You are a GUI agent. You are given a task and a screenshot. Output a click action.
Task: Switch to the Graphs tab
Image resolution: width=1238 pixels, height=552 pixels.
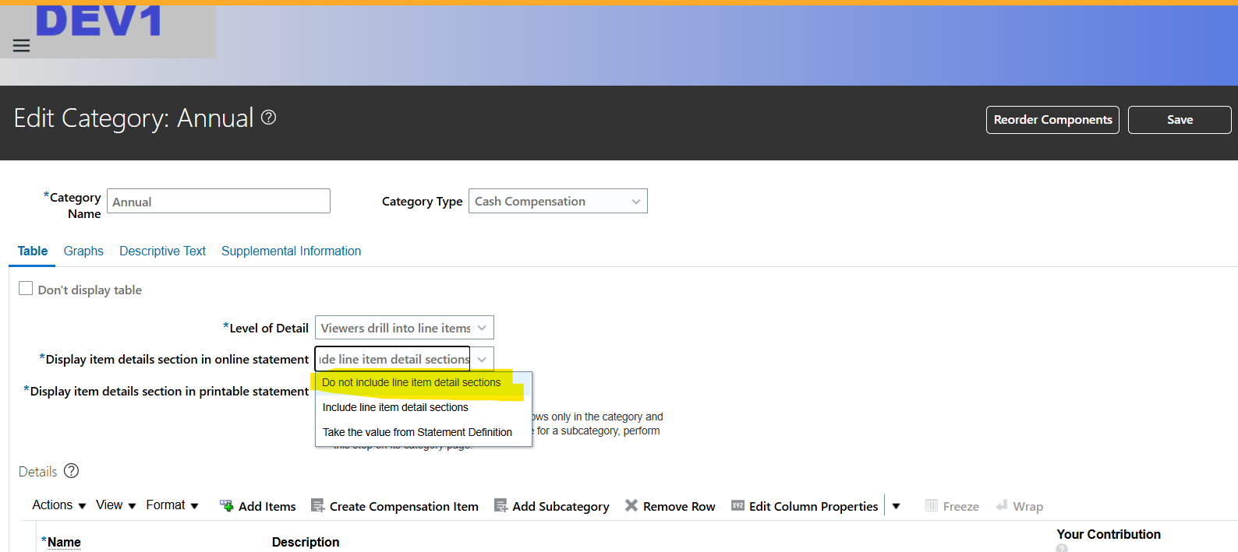click(83, 251)
